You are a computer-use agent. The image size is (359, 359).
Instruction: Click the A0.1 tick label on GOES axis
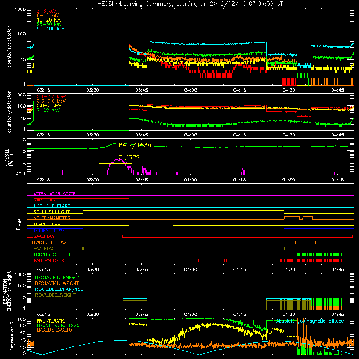click(x=20, y=174)
